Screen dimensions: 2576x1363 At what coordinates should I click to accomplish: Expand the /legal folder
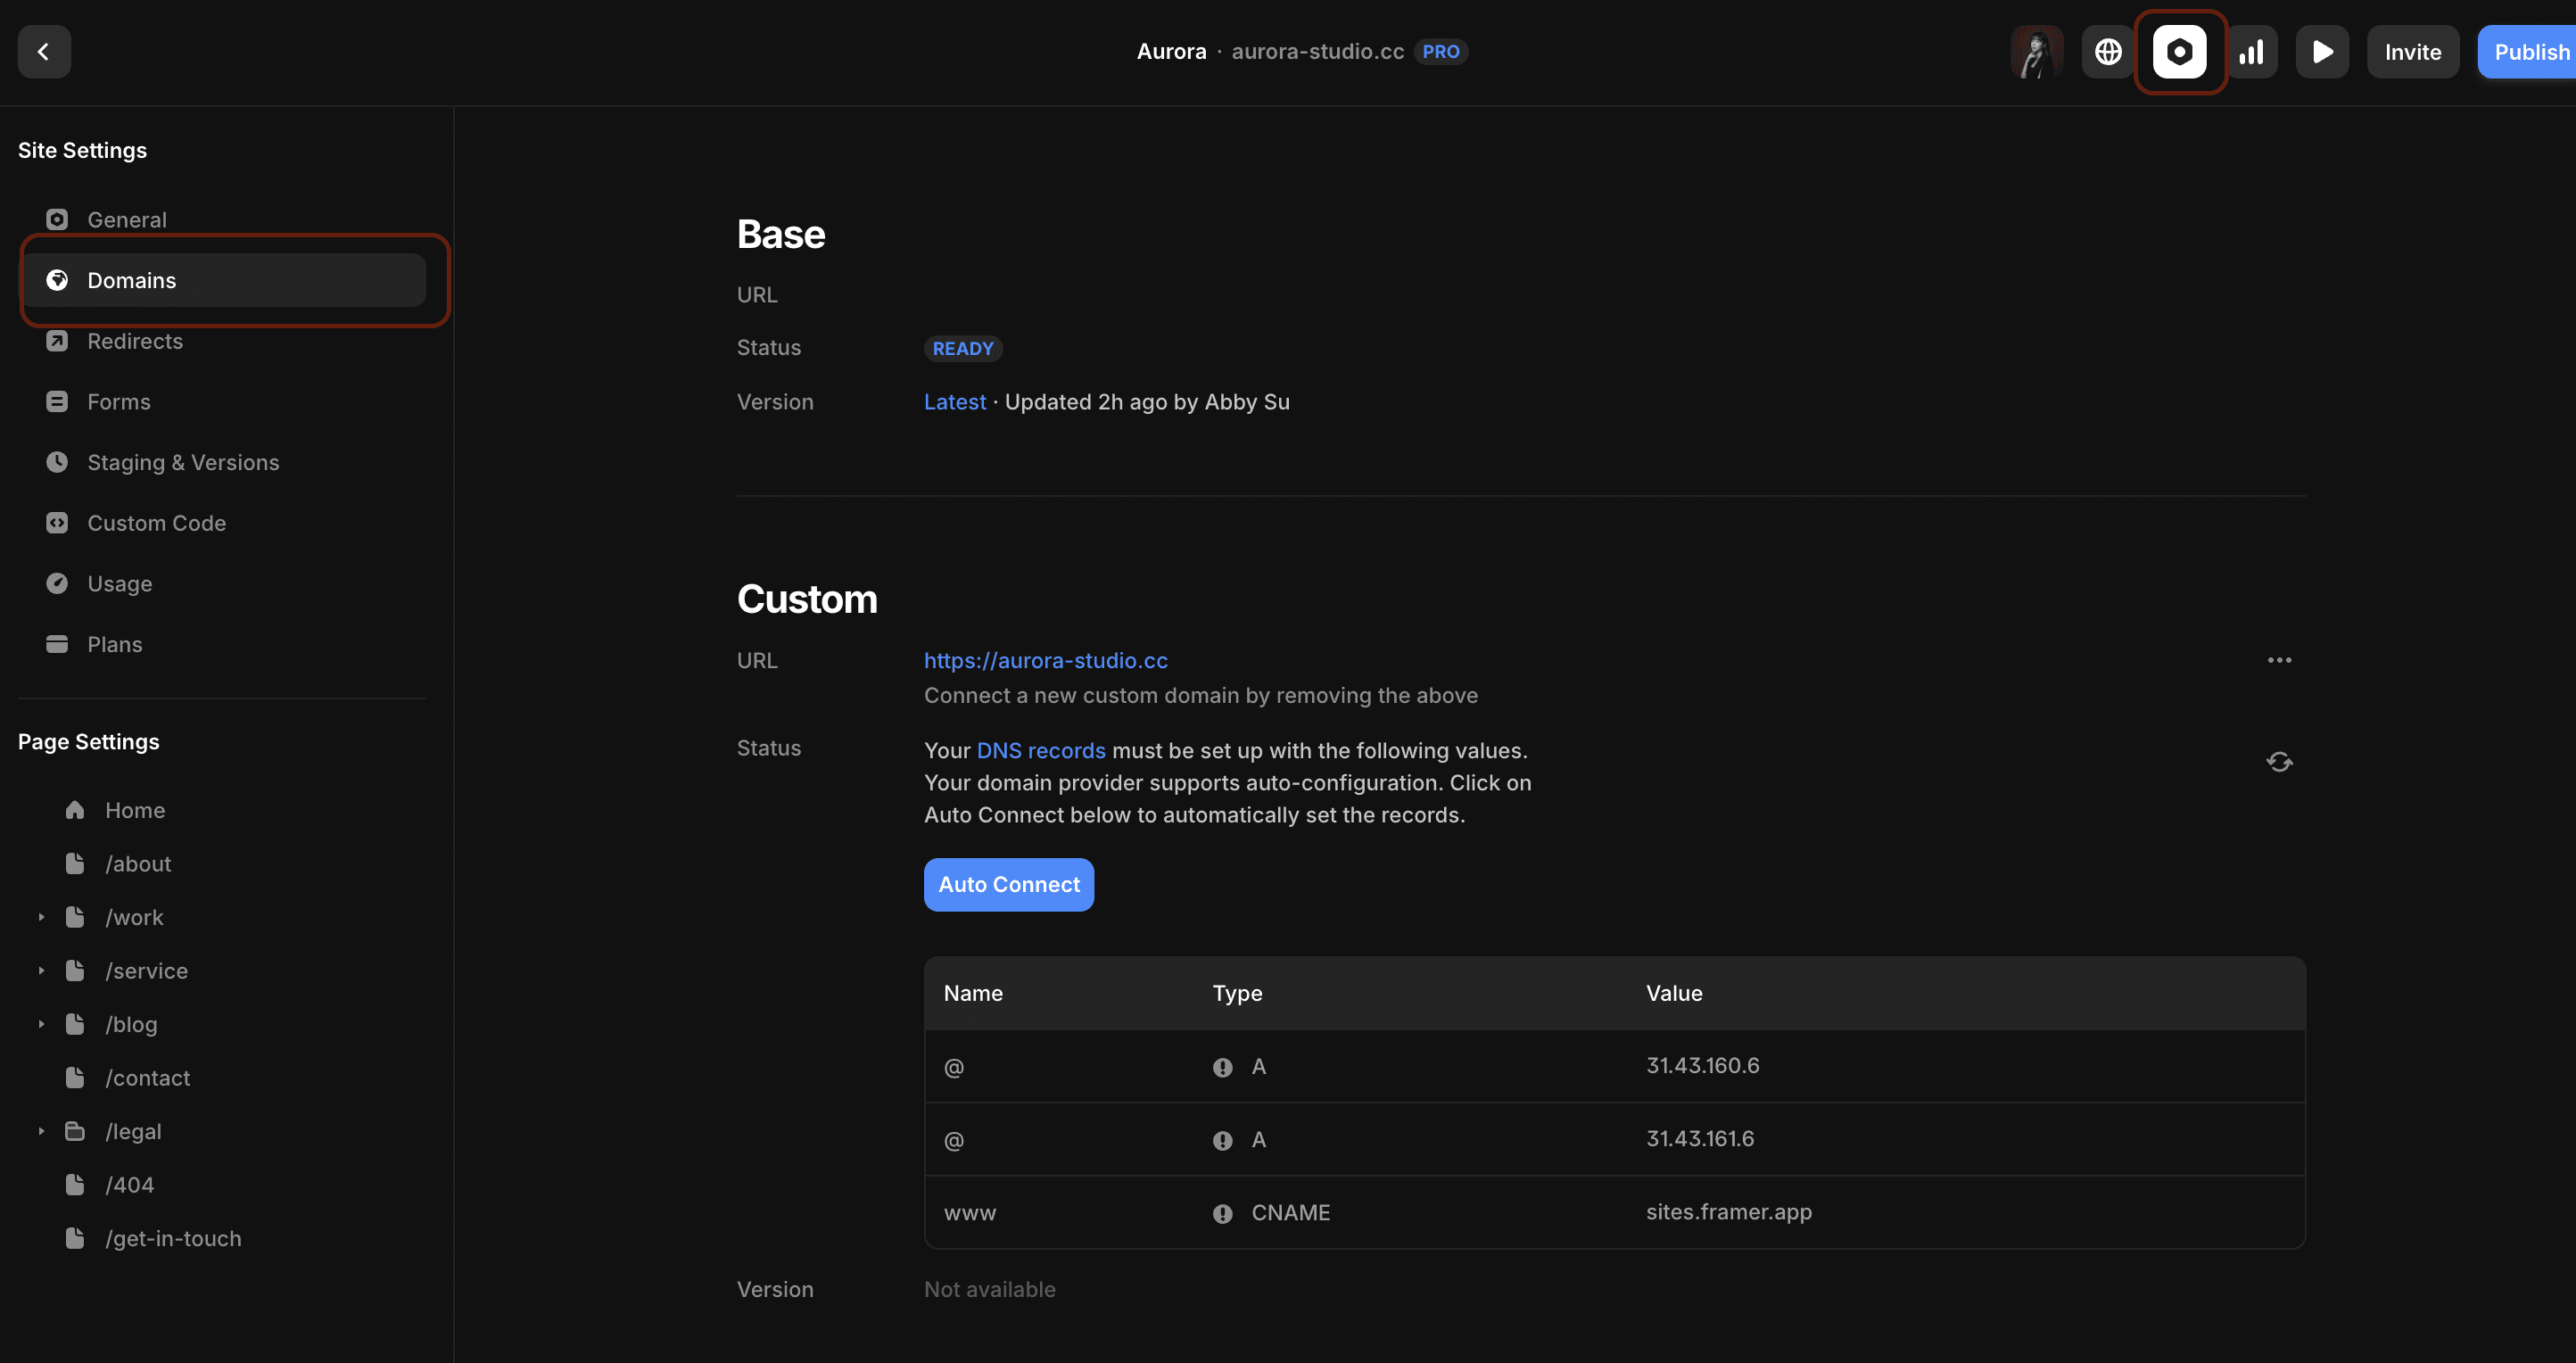click(x=41, y=1130)
